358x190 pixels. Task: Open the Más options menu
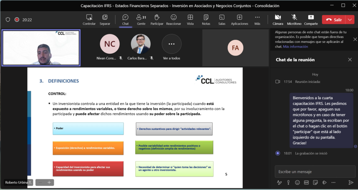[257, 20]
